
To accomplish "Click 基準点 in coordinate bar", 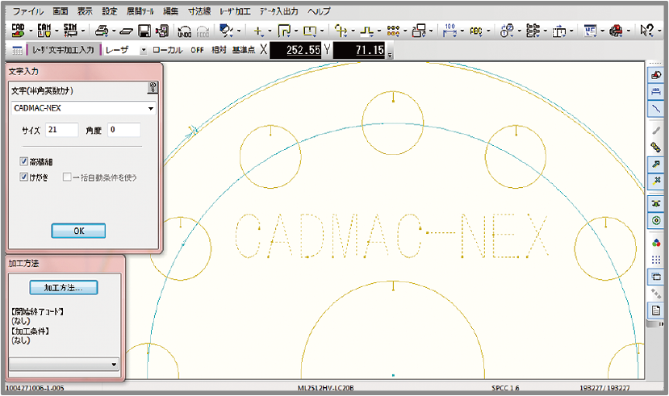I will pyautogui.click(x=243, y=50).
